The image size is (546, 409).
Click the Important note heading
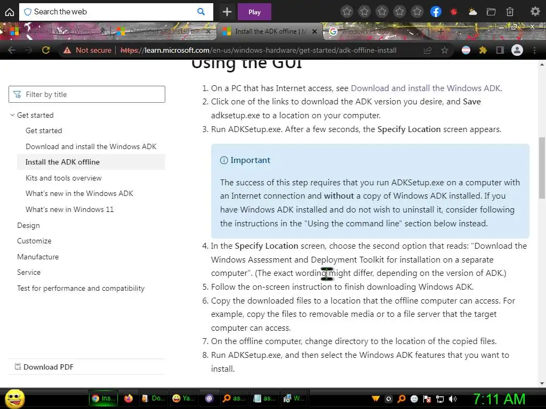tap(250, 160)
